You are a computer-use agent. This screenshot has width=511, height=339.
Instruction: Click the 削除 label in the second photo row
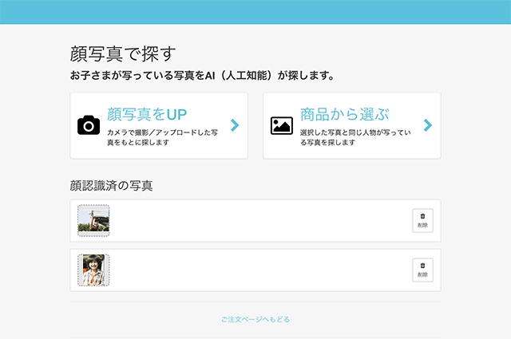point(422,275)
